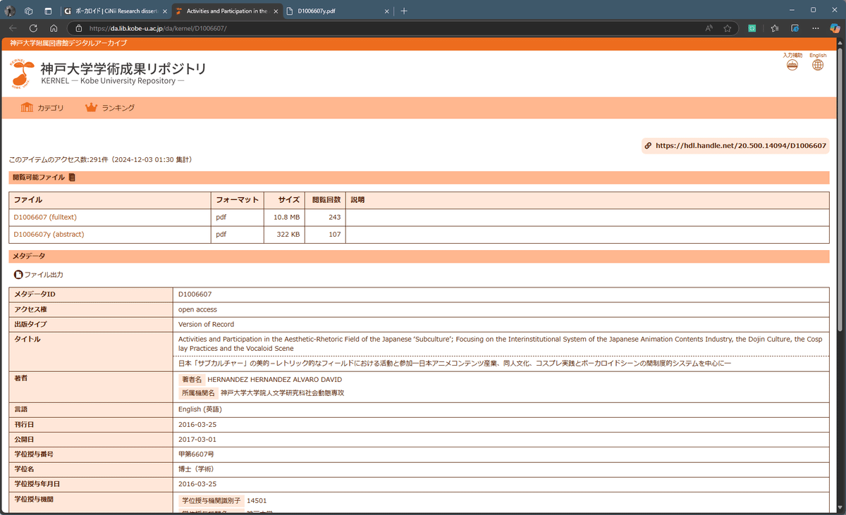This screenshot has width=846, height=515.
Task: Click the view count 107 cell
Action: pos(325,234)
